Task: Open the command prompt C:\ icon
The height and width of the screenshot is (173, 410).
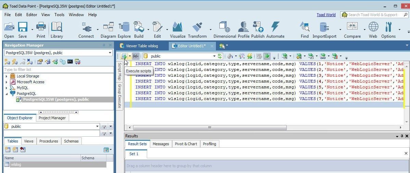Action: tap(70, 62)
